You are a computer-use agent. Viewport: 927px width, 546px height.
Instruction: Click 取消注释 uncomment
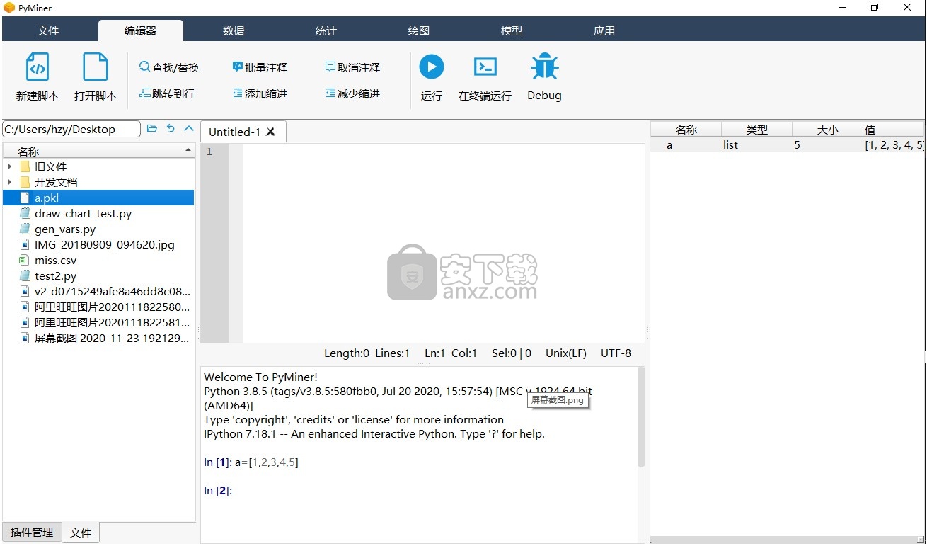(x=353, y=67)
